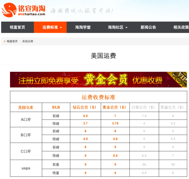The height and width of the screenshot is (179, 189).
Task: Click 5.5 in B口岸 普通会员 续磅 cell
Action: (x=173, y=139)
